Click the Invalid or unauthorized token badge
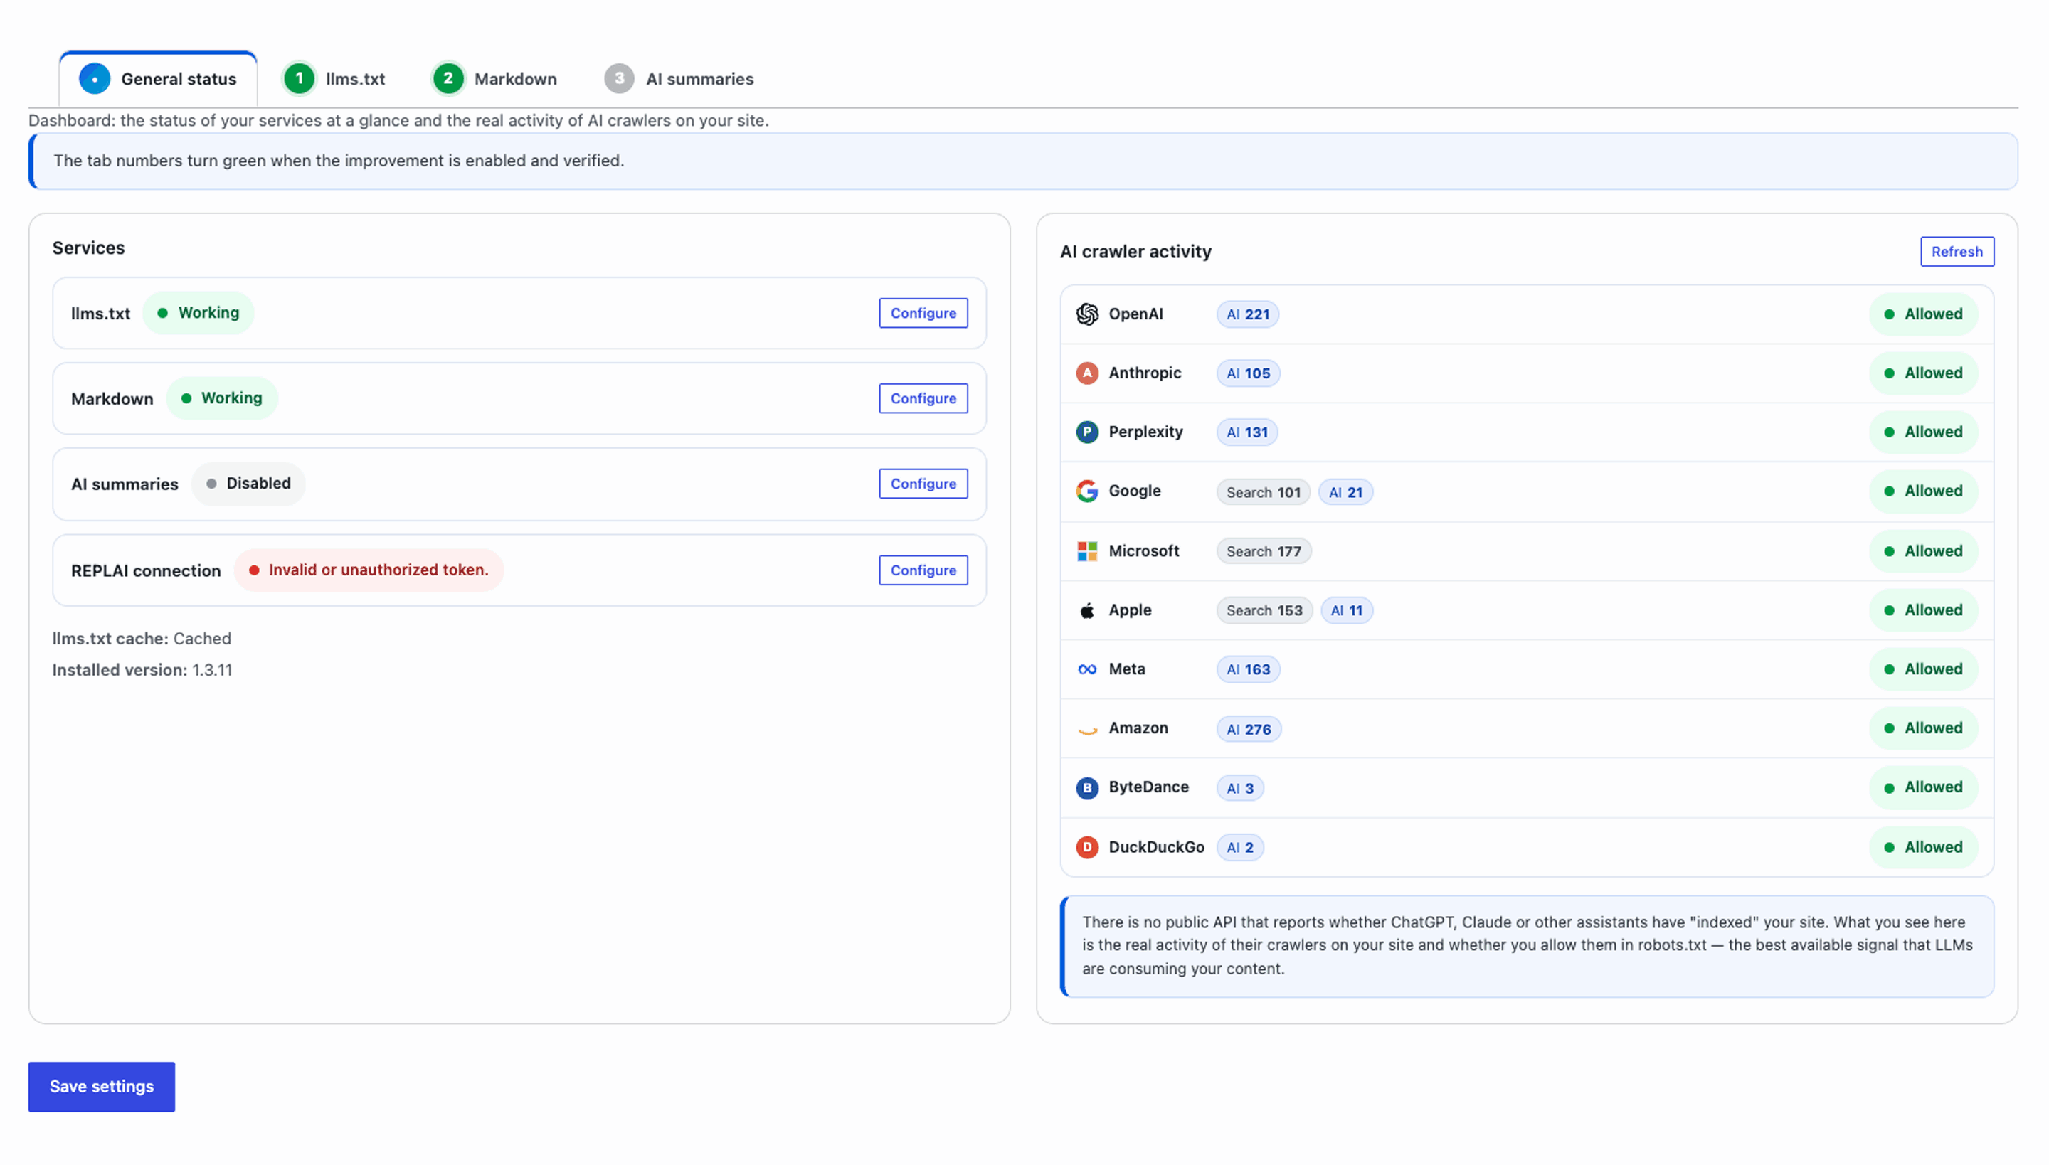This screenshot has height=1165, width=2049. [x=369, y=570]
